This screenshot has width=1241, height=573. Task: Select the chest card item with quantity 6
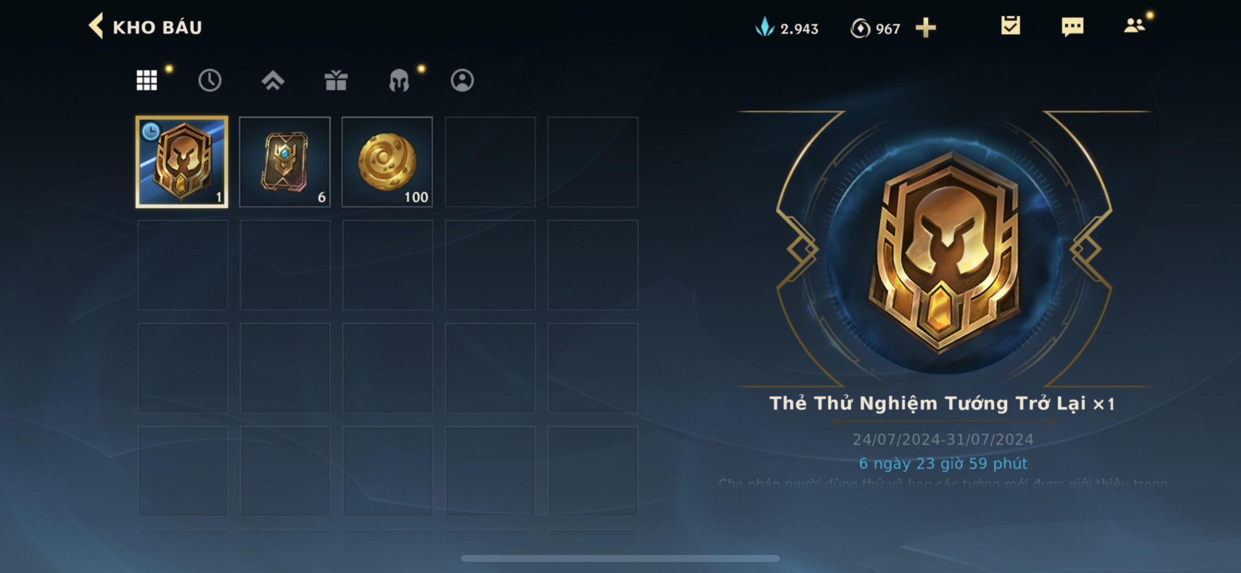pyautogui.click(x=285, y=162)
